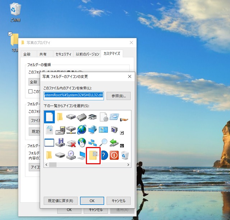Choose the folder icon left of the flat drive
The height and width of the screenshot is (220, 230).
(x=49, y=155)
